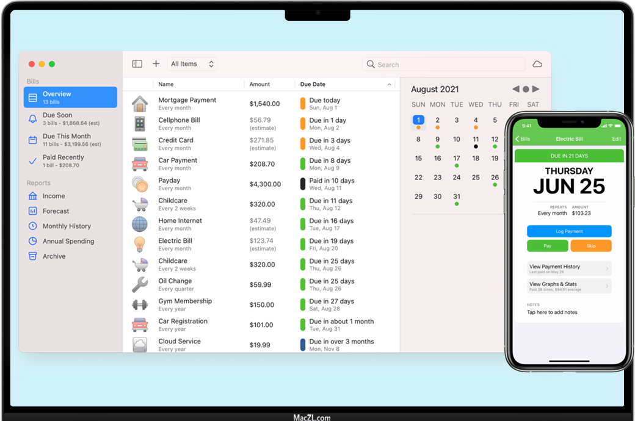The image size is (635, 421).
Task: Open the Monthly History report
Action: 67,226
